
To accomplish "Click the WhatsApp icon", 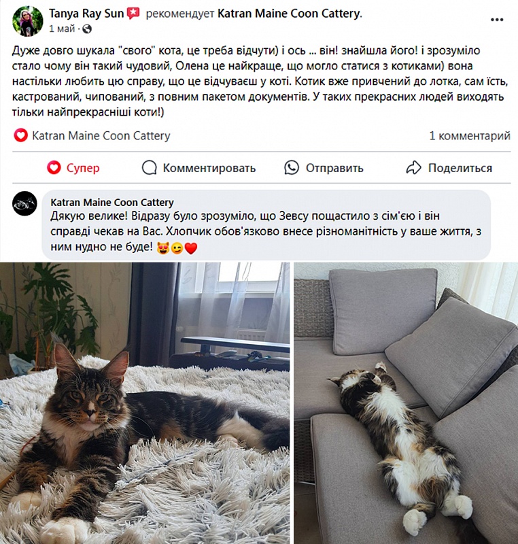I will 292,167.
